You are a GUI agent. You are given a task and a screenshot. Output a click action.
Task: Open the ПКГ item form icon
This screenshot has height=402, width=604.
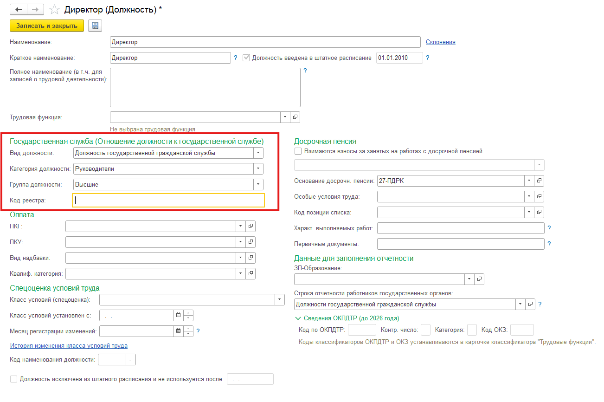[x=251, y=226]
